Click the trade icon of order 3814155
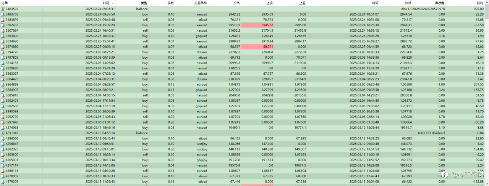Screen dimensions: 489x186 (x=2, y=63)
